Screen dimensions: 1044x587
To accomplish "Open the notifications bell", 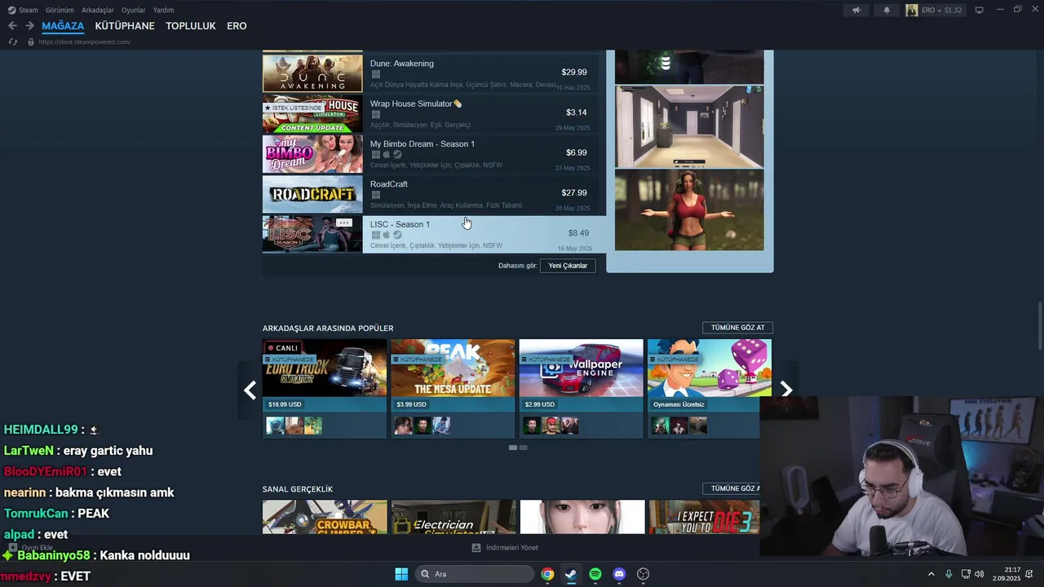I will 887,10.
